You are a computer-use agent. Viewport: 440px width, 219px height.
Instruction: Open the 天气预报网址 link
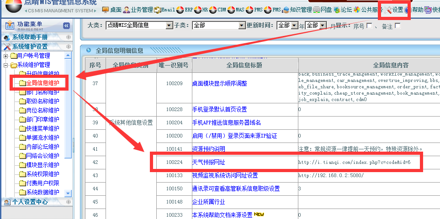(x=208, y=163)
